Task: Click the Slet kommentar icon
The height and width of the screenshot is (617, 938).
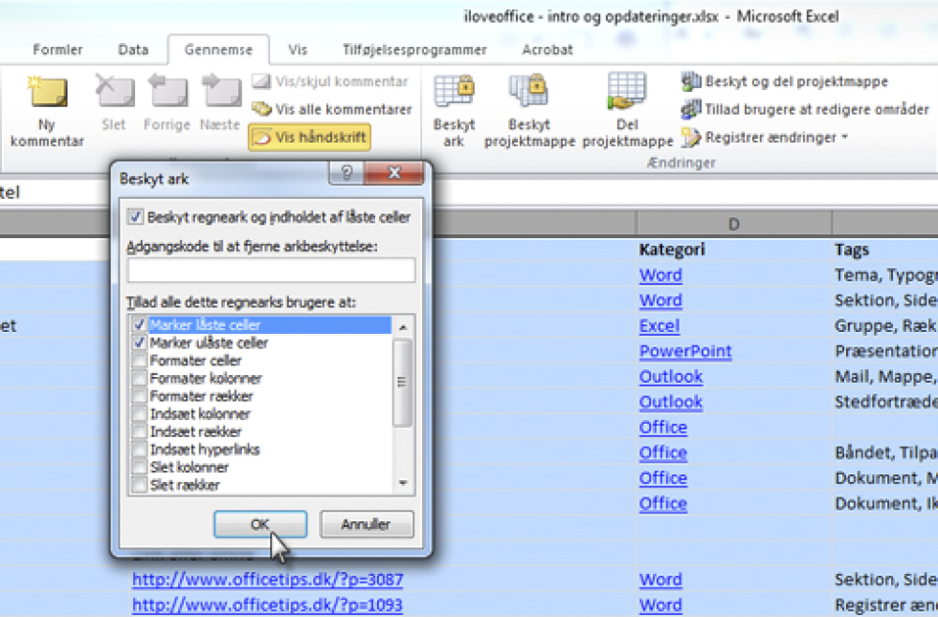Action: point(114,94)
